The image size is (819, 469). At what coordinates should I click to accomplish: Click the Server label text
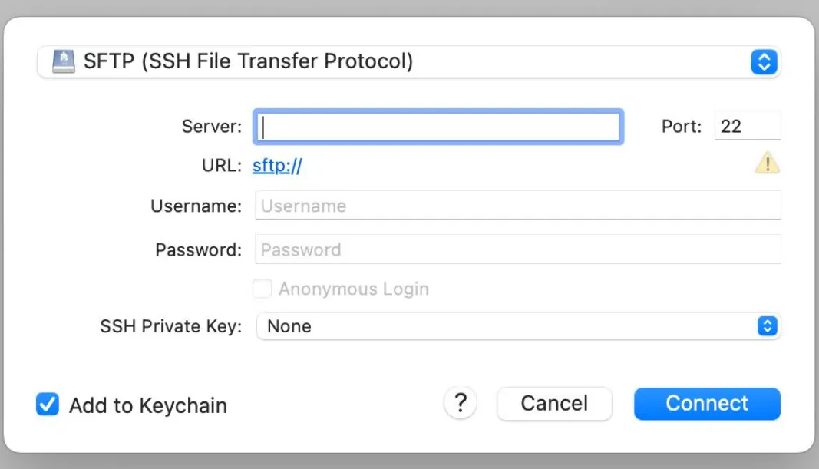pos(212,127)
